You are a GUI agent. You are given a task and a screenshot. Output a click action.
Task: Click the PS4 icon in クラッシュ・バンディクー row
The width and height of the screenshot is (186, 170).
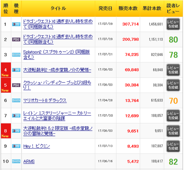(16, 85)
